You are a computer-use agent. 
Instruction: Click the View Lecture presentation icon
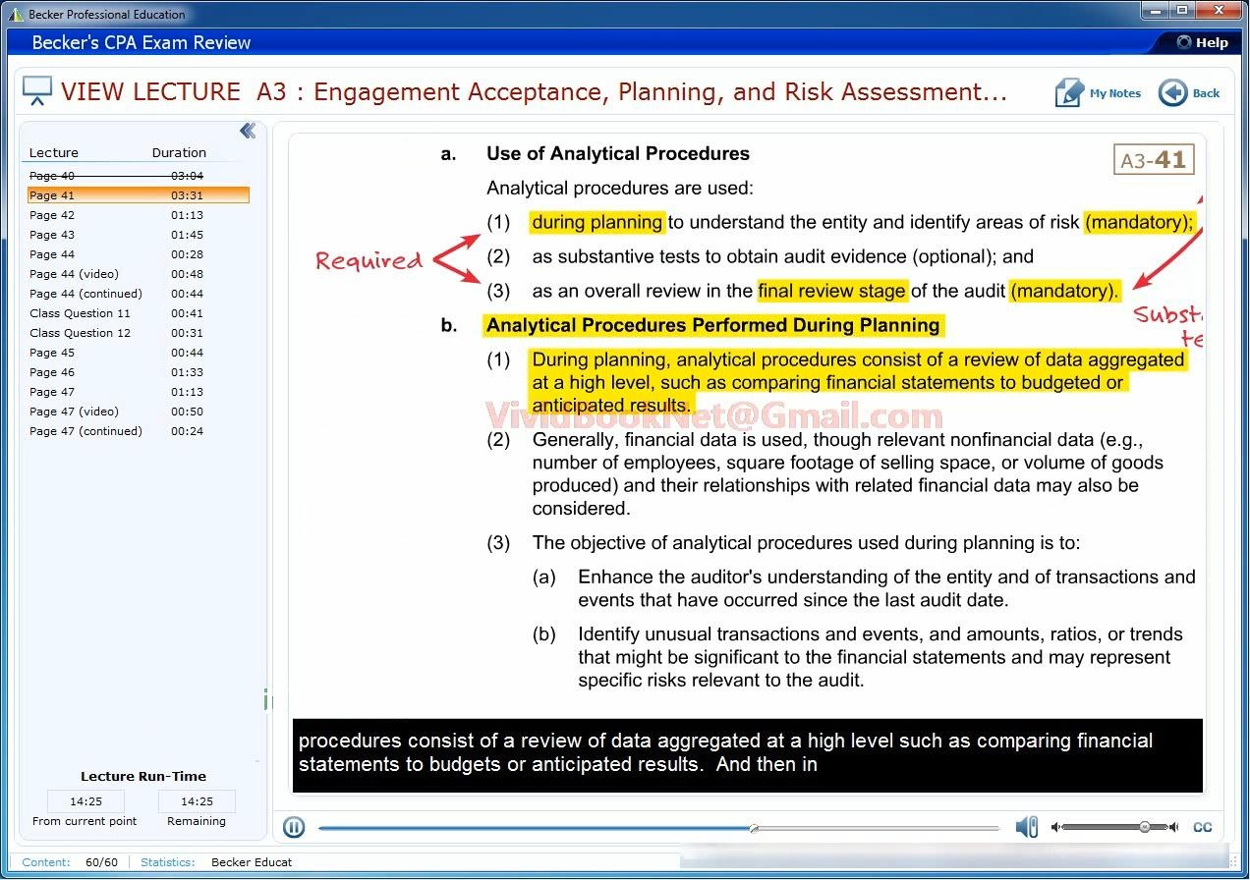(37, 90)
